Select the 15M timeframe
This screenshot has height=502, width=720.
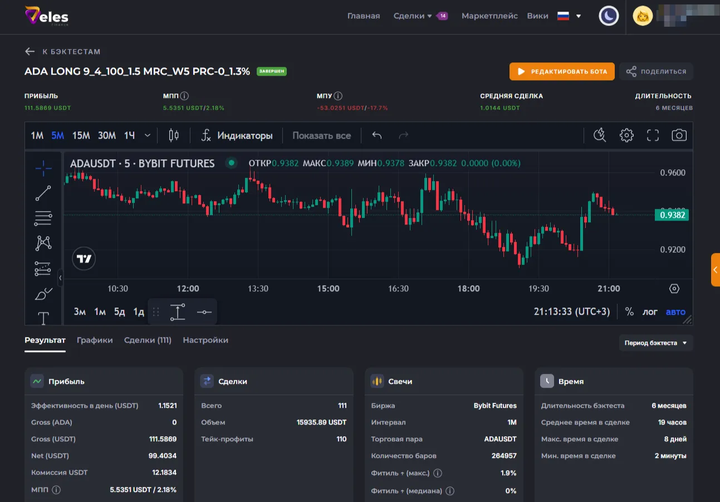(81, 135)
